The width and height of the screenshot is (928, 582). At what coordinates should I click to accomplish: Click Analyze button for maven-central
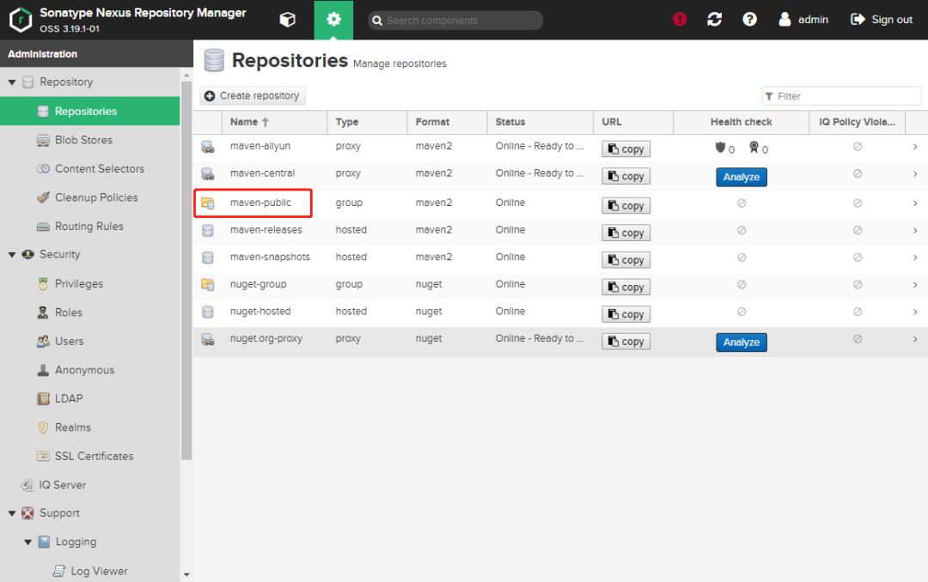741,177
